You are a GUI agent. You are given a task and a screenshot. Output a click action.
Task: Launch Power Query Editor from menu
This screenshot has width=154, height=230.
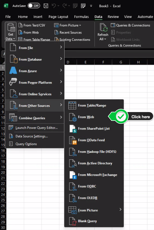[35, 128]
